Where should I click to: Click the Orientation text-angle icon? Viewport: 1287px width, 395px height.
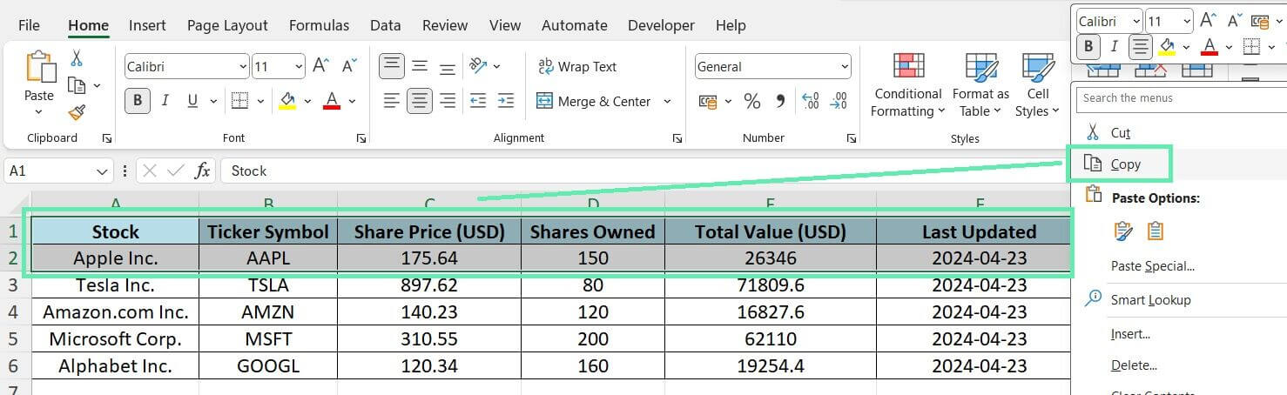478,66
